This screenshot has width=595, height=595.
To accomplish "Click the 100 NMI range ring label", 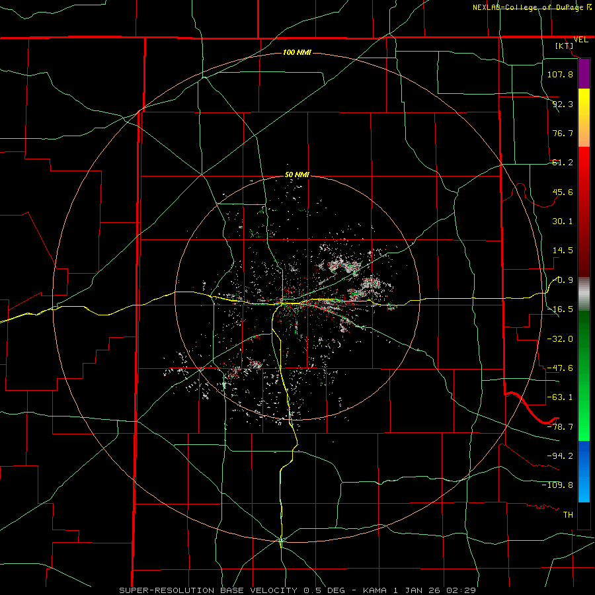I will click(297, 52).
